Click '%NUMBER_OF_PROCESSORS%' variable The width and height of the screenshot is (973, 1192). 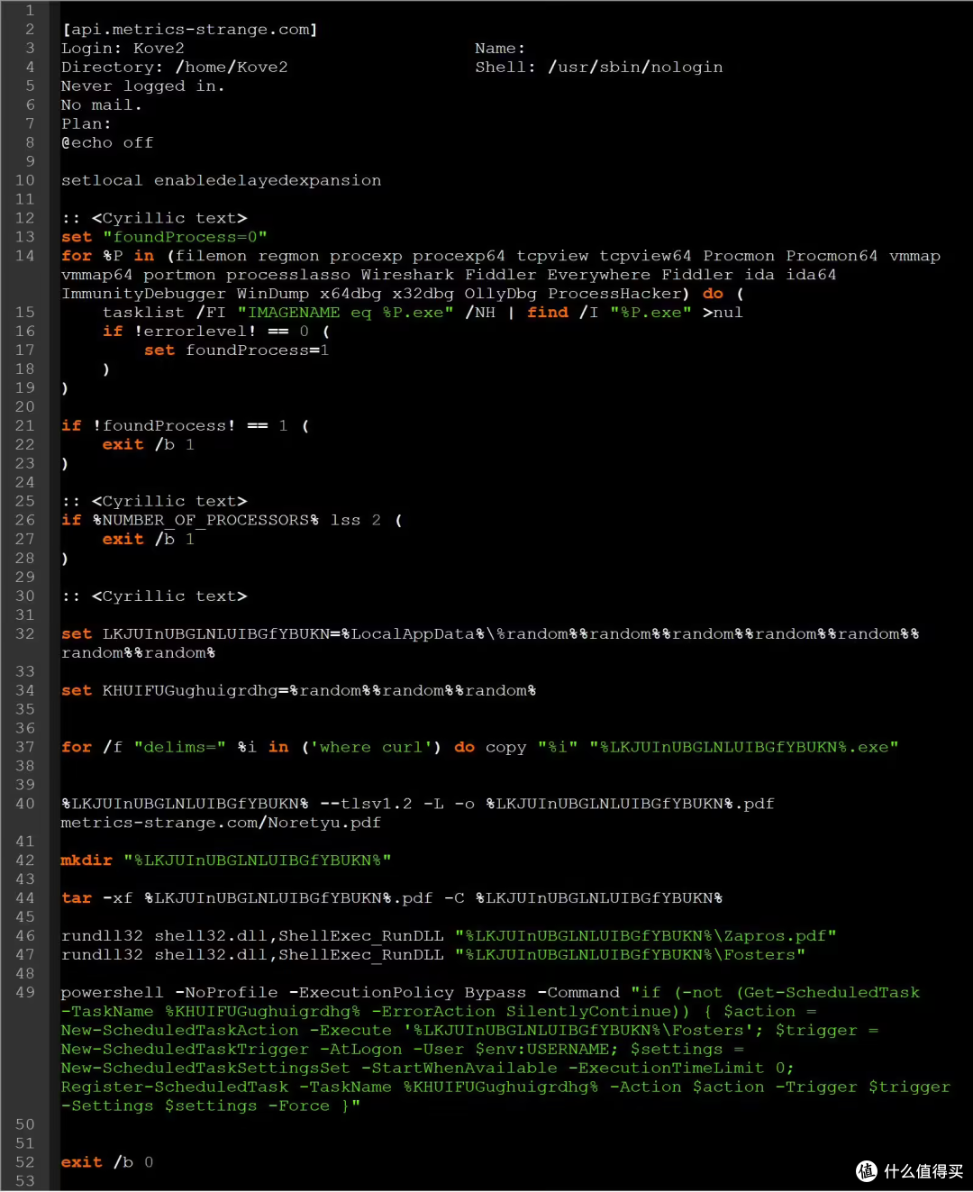tap(205, 521)
